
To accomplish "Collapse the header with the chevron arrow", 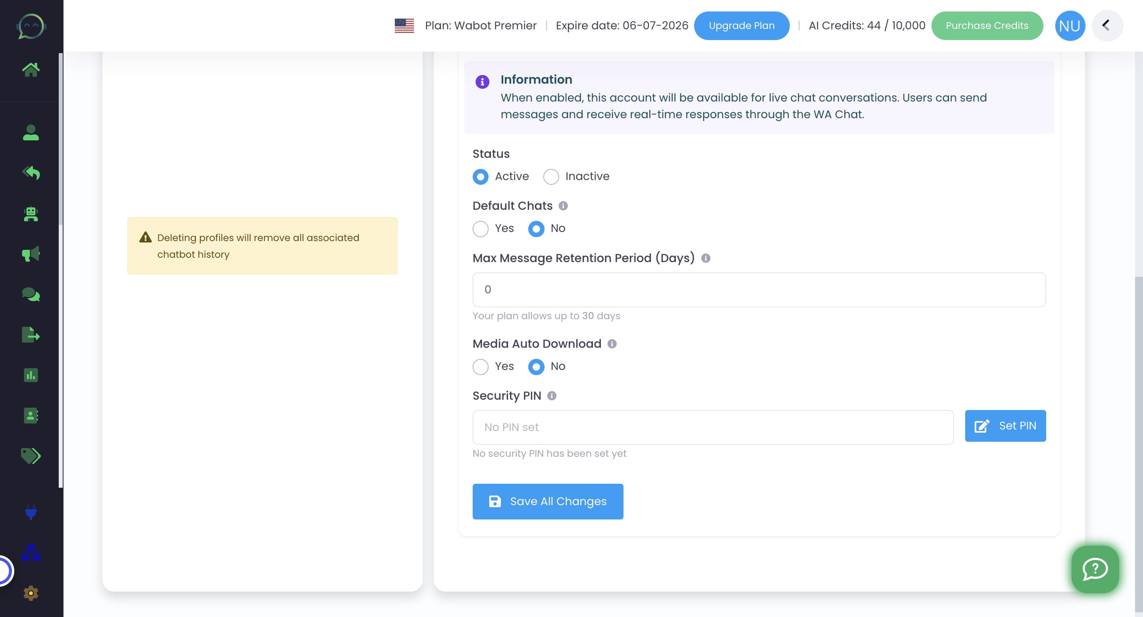I will (x=1106, y=26).
